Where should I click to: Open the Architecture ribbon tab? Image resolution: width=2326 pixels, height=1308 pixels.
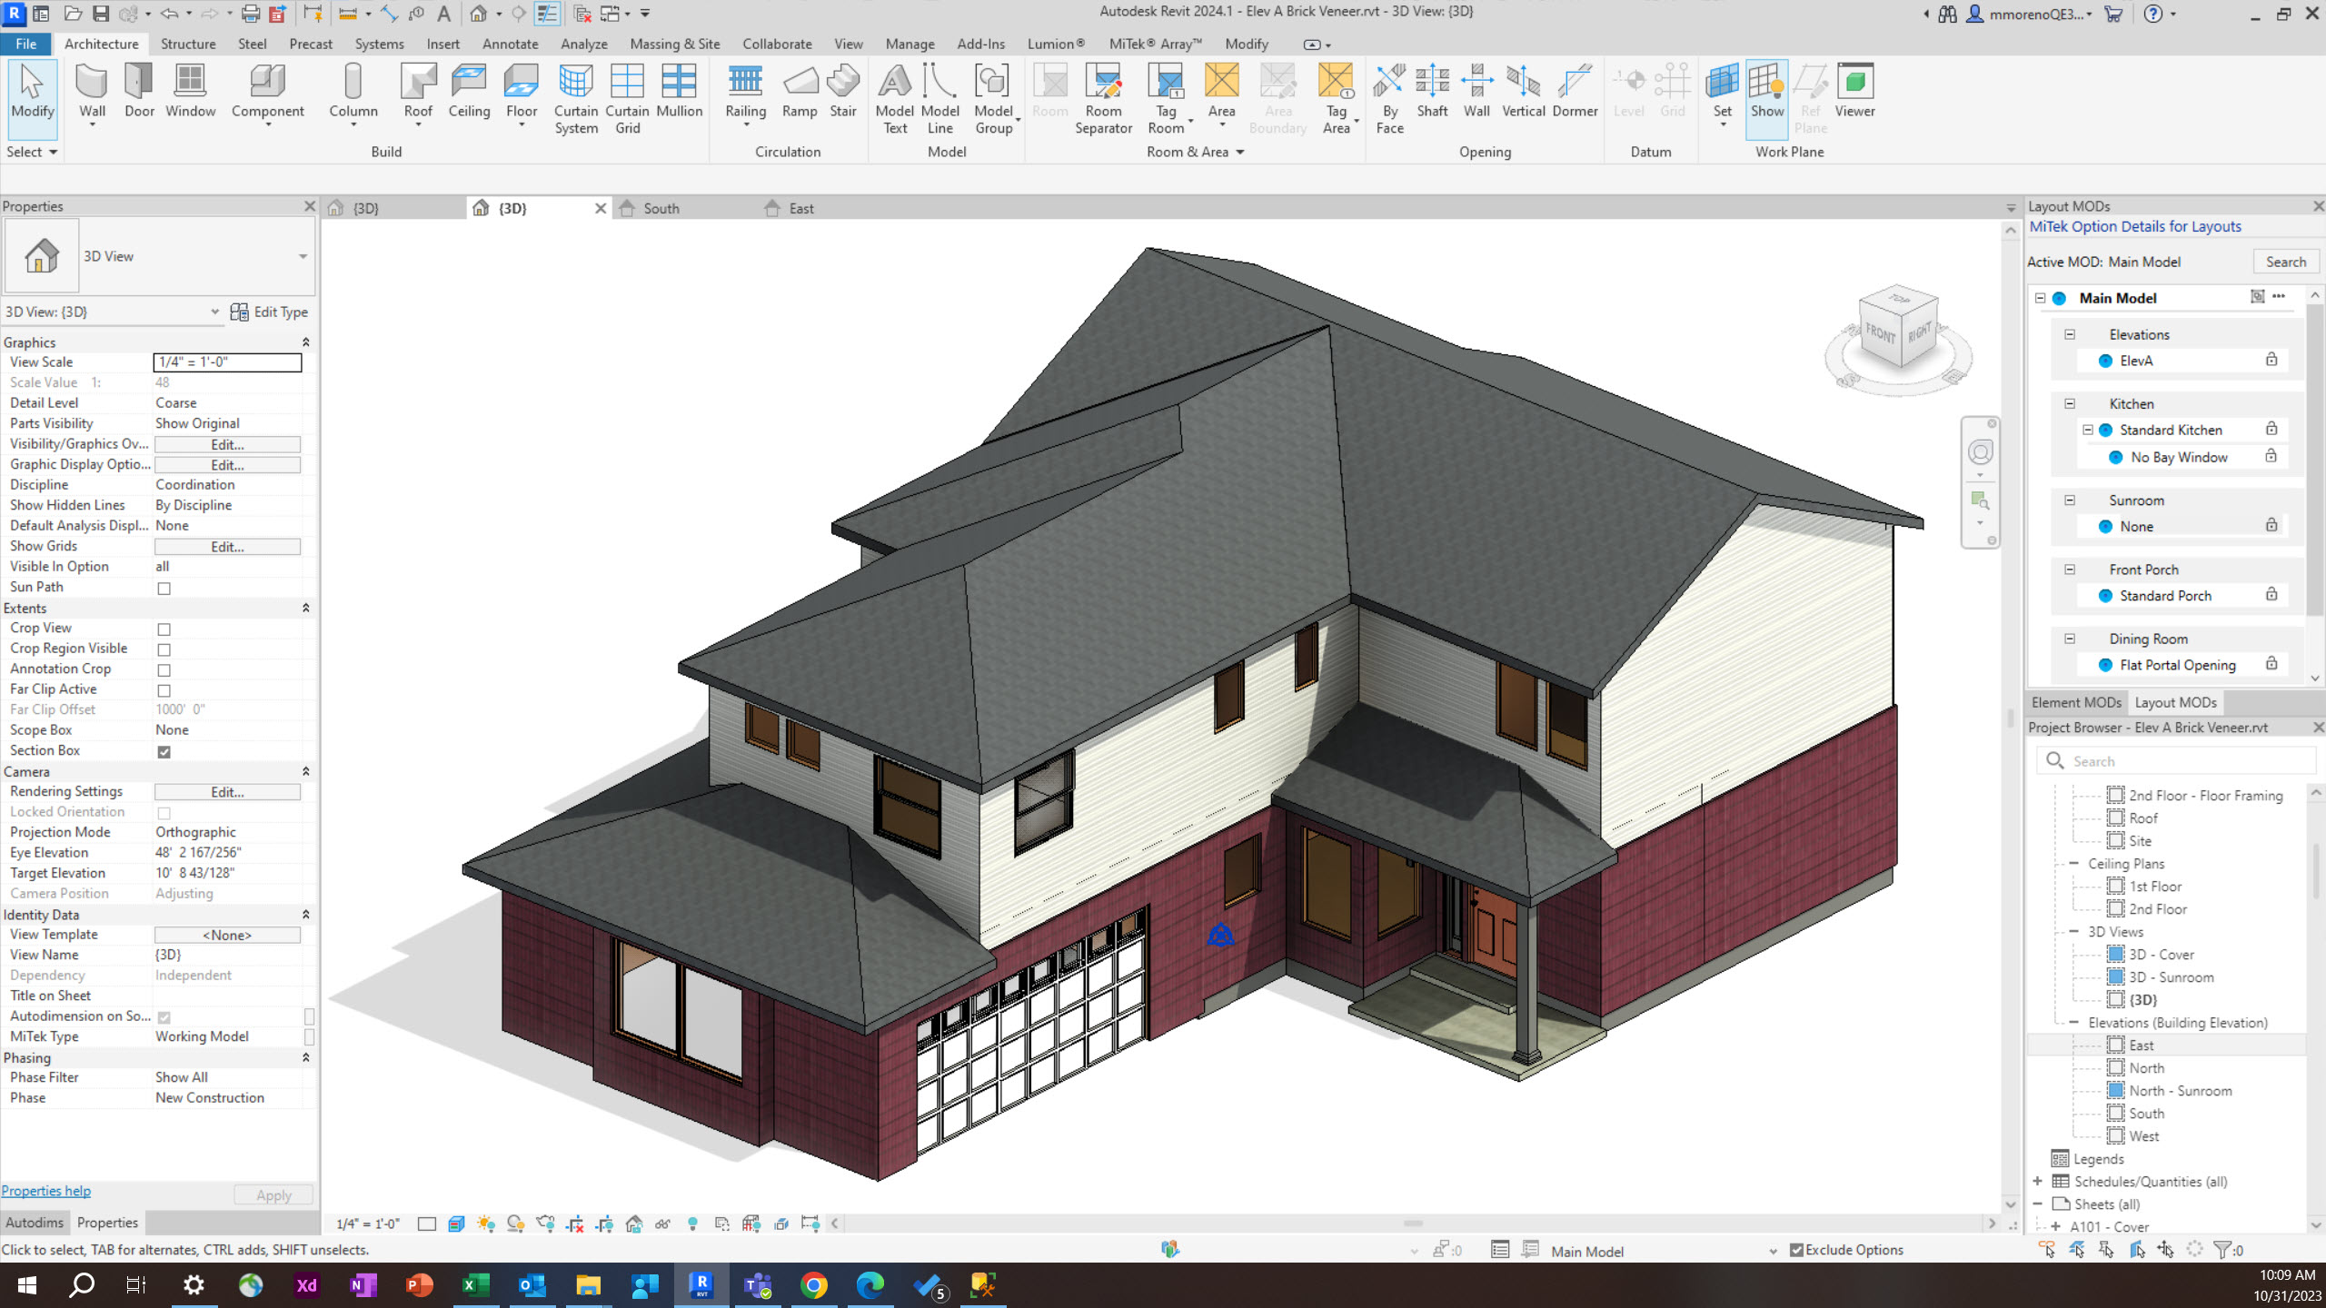pyautogui.click(x=101, y=43)
